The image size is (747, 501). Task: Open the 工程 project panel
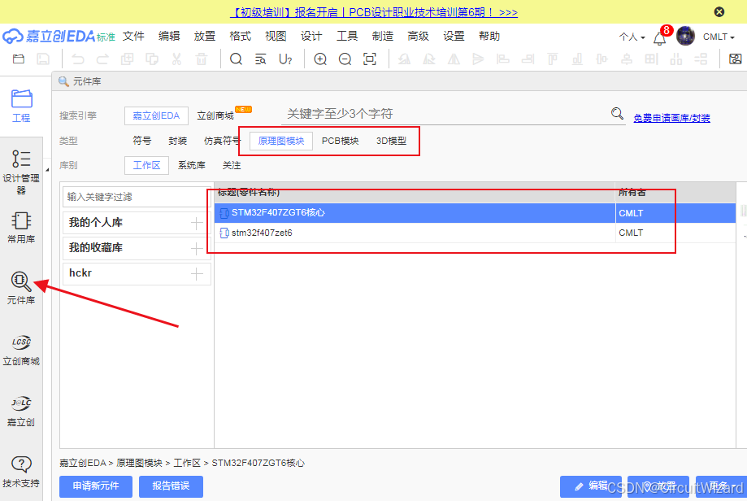tap(21, 106)
